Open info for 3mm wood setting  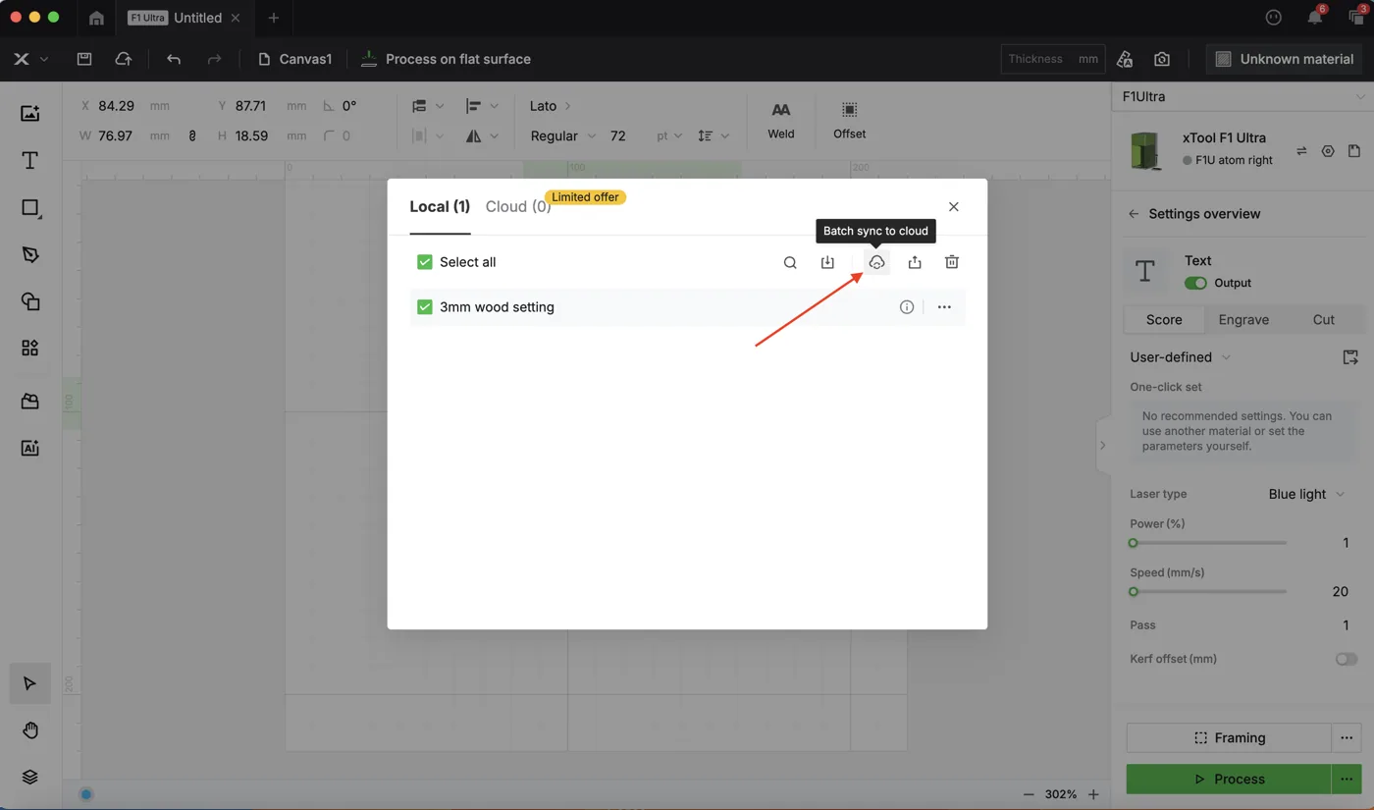point(907,307)
